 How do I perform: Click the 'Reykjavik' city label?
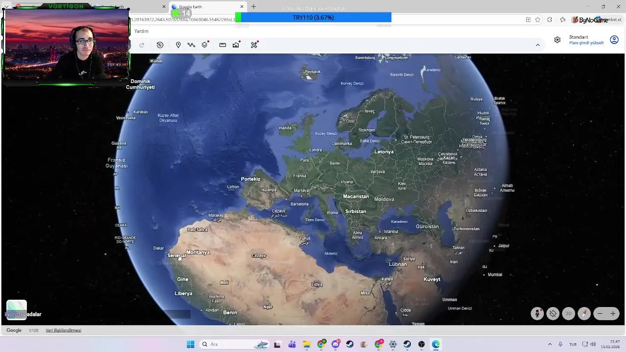(x=313, y=72)
